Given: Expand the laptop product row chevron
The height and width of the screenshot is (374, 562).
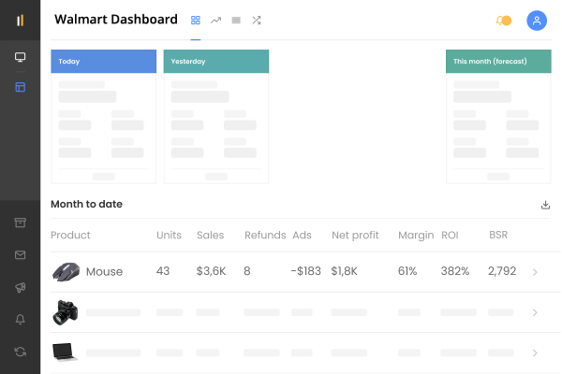Looking at the screenshot, I should 535,352.
